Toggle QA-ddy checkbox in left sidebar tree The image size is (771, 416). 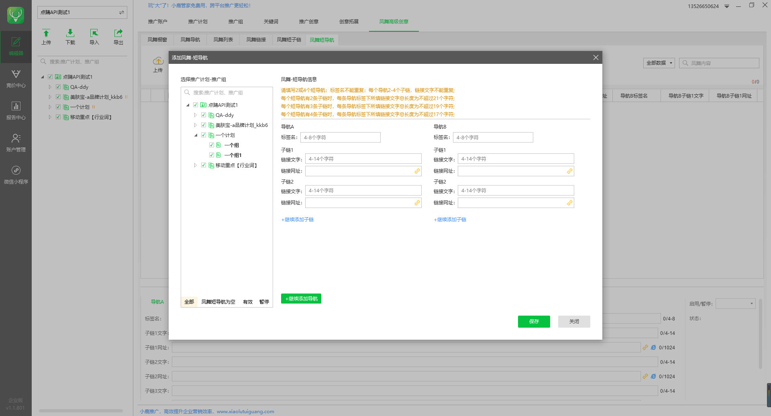pos(58,87)
